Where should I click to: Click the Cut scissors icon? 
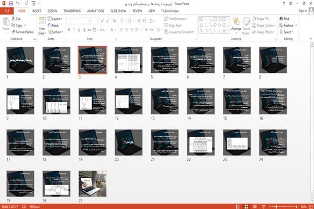point(13,19)
